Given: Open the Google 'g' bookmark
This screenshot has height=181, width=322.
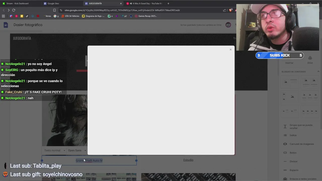Looking at the screenshot, I should tap(56, 16).
